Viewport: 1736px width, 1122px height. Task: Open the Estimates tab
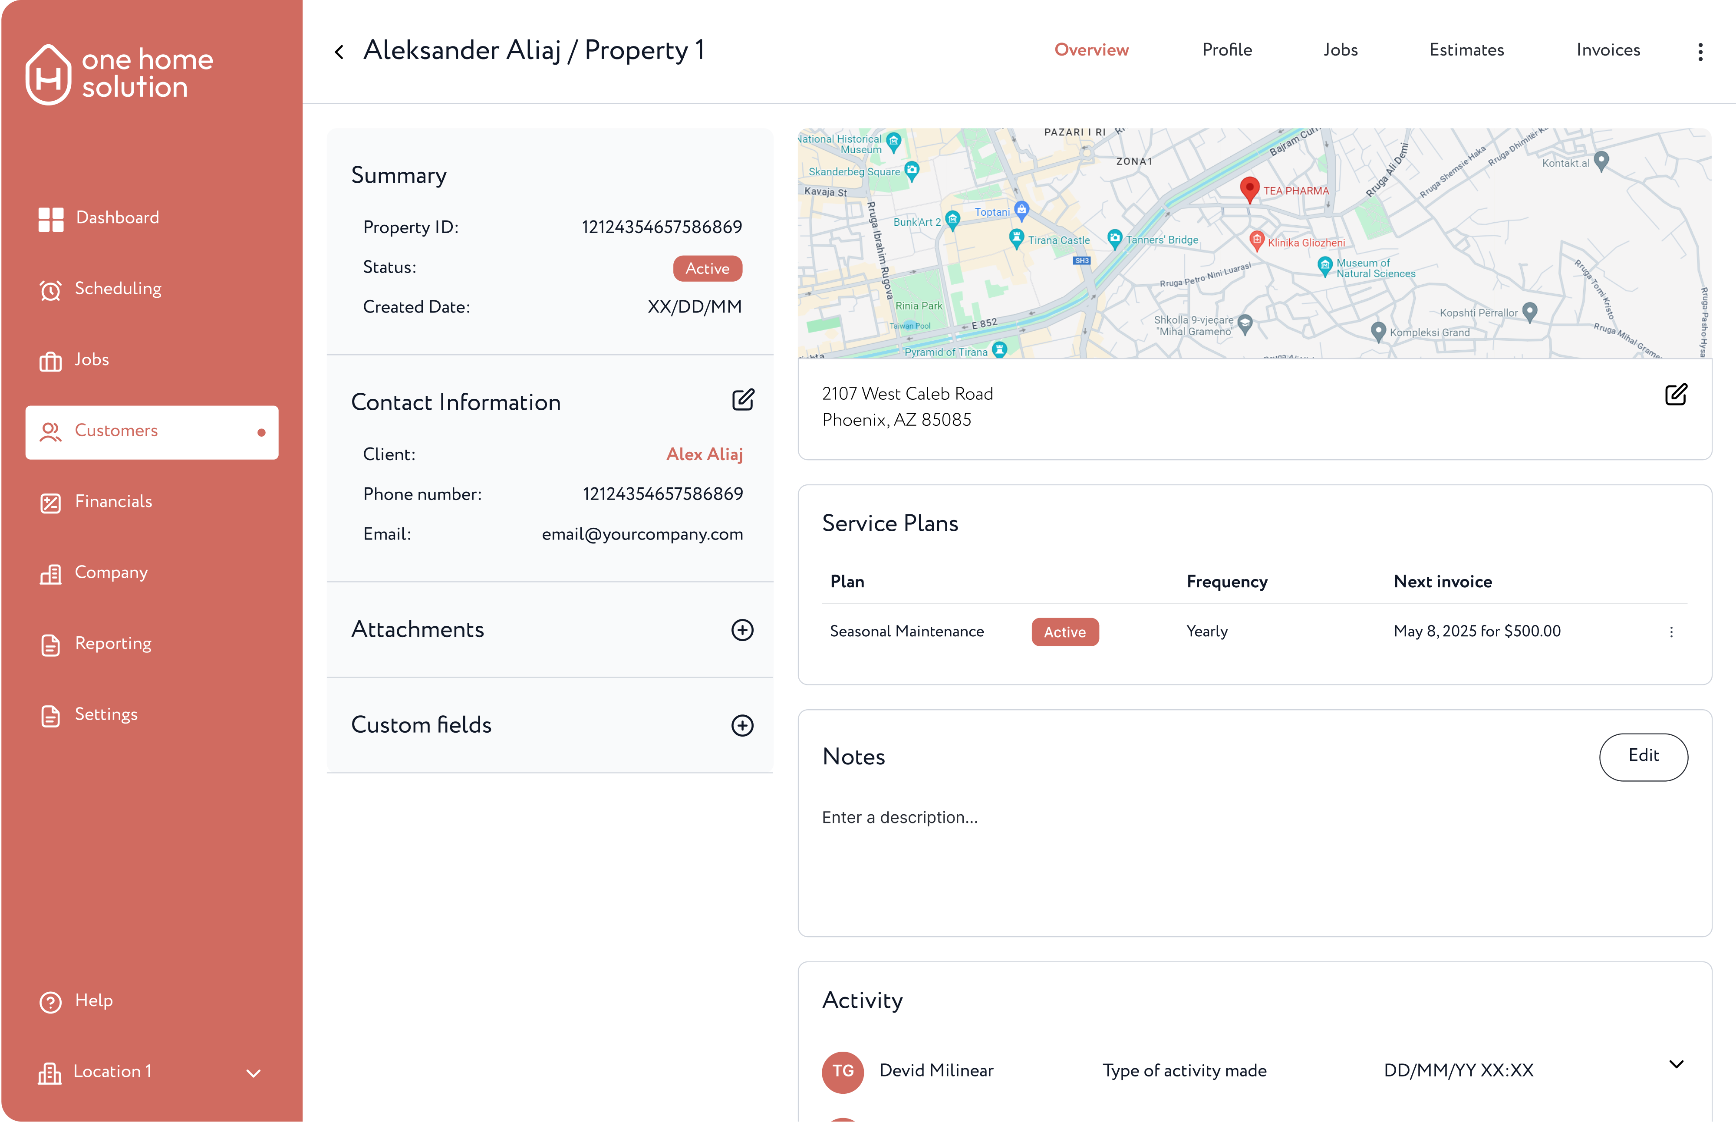[x=1466, y=50]
